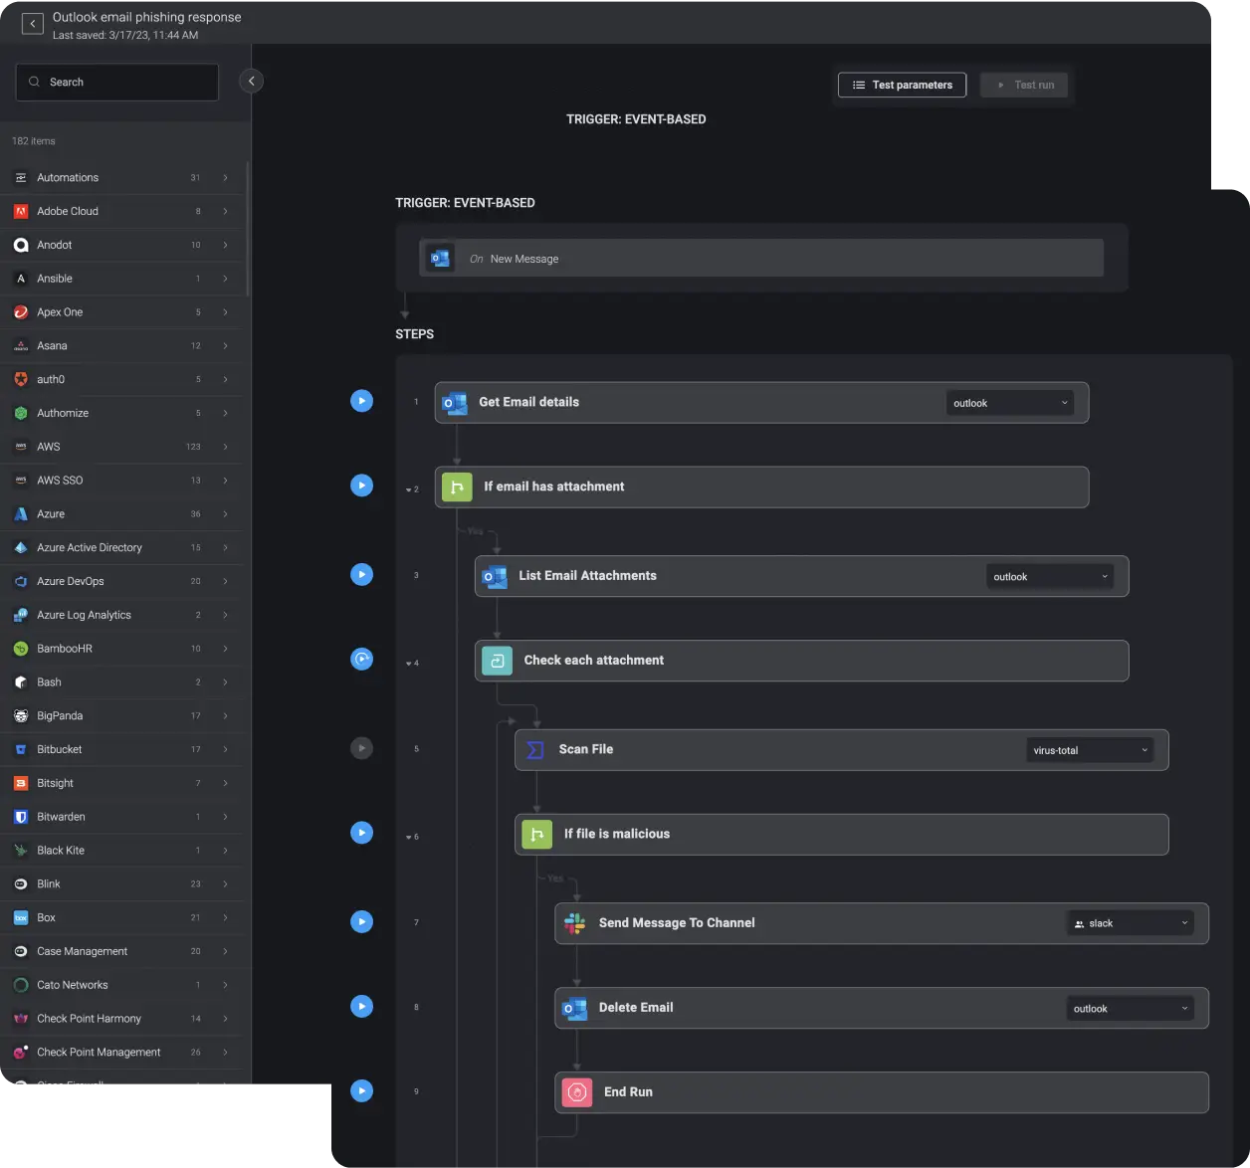The width and height of the screenshot is (1250, 1168).
Task: Run the Get Email details step
Action: pyautogui.click(x=361, y=400)
